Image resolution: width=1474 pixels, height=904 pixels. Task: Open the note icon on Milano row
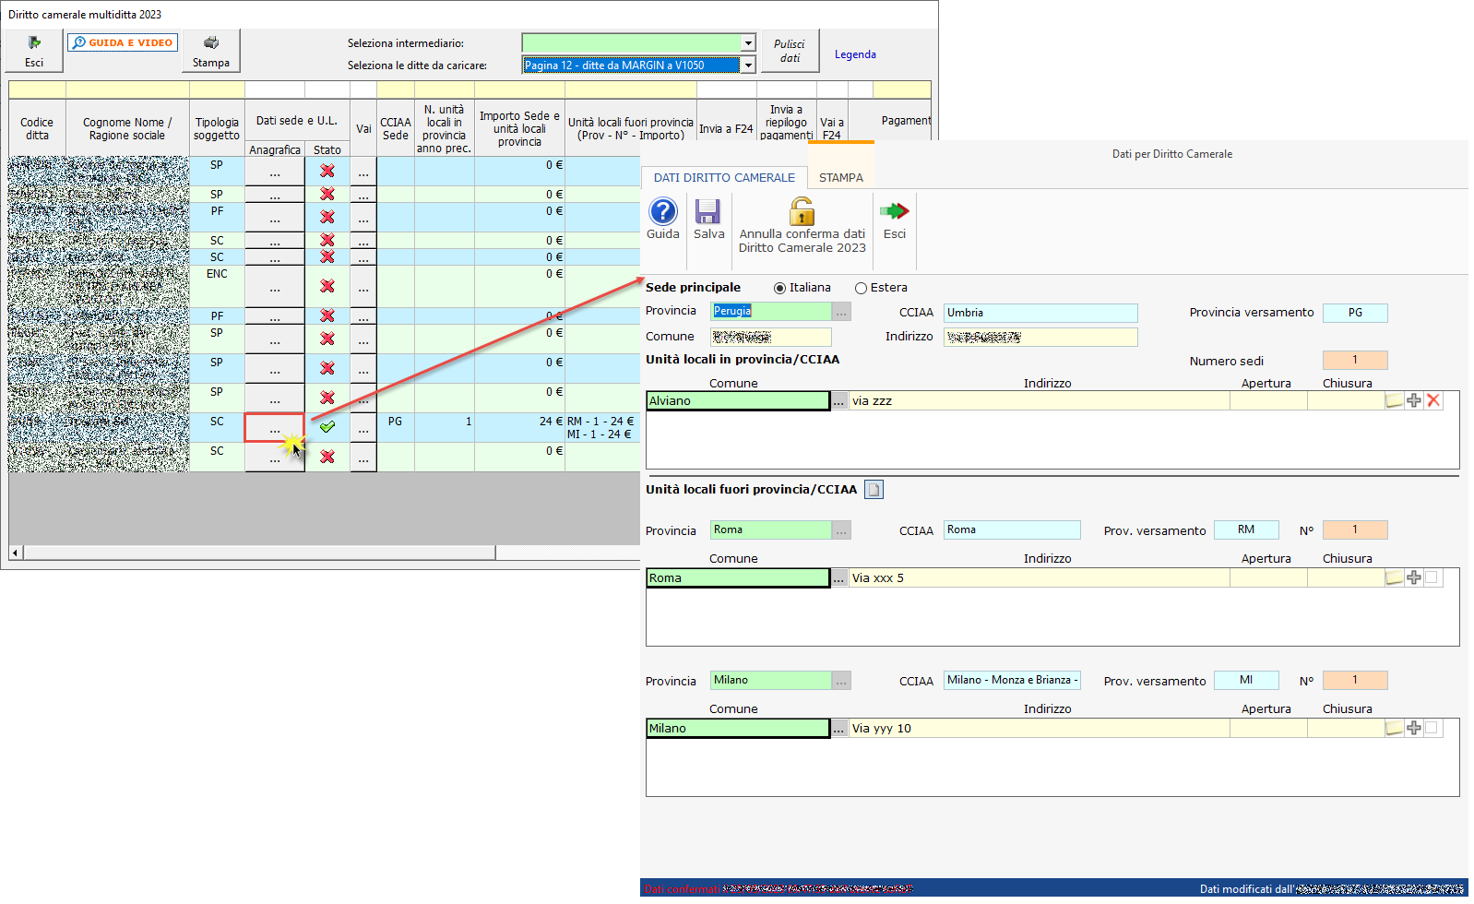tap(1394, 729)
